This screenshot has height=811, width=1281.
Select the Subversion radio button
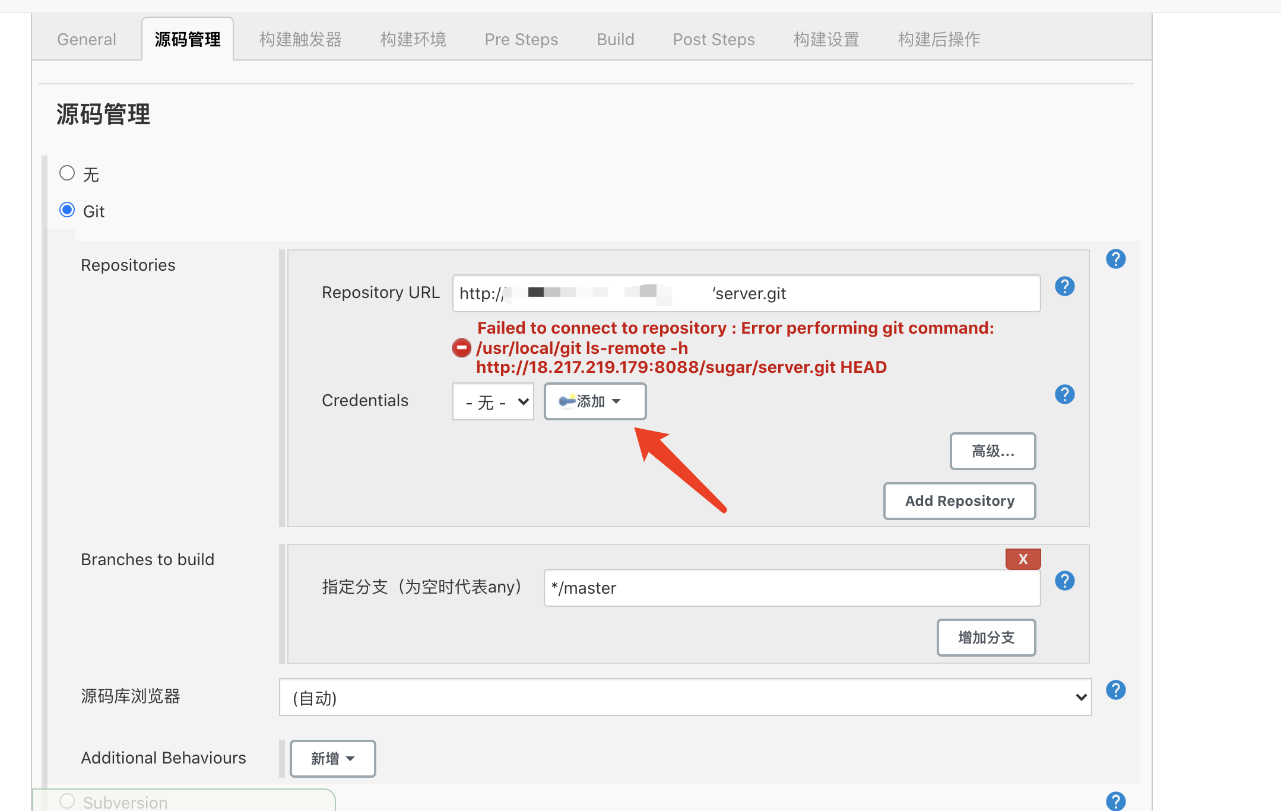[x=67, y=801]
